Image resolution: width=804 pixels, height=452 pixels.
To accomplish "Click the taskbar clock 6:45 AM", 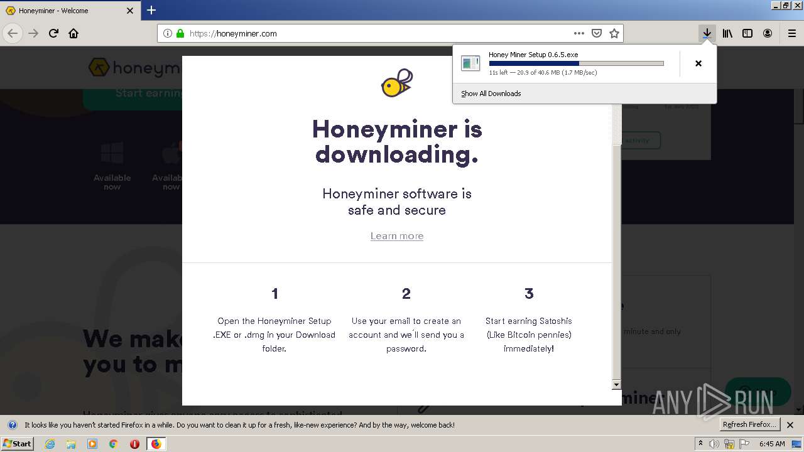I will 772,444.
